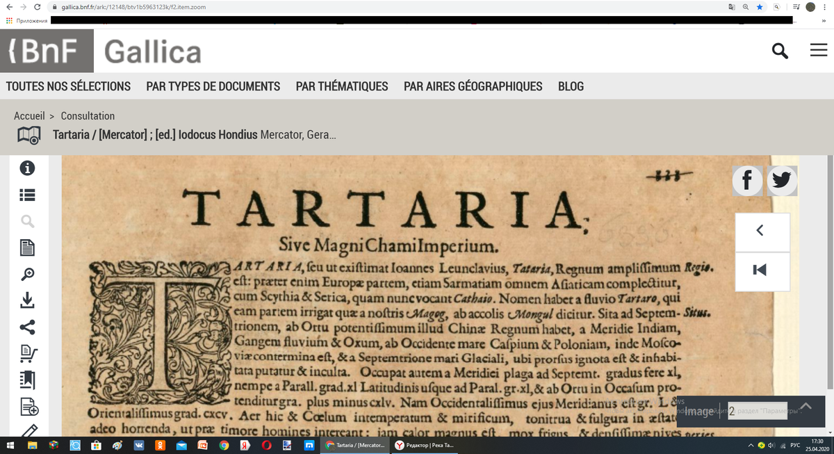Open the table of contents list icon

coord(27,195)
